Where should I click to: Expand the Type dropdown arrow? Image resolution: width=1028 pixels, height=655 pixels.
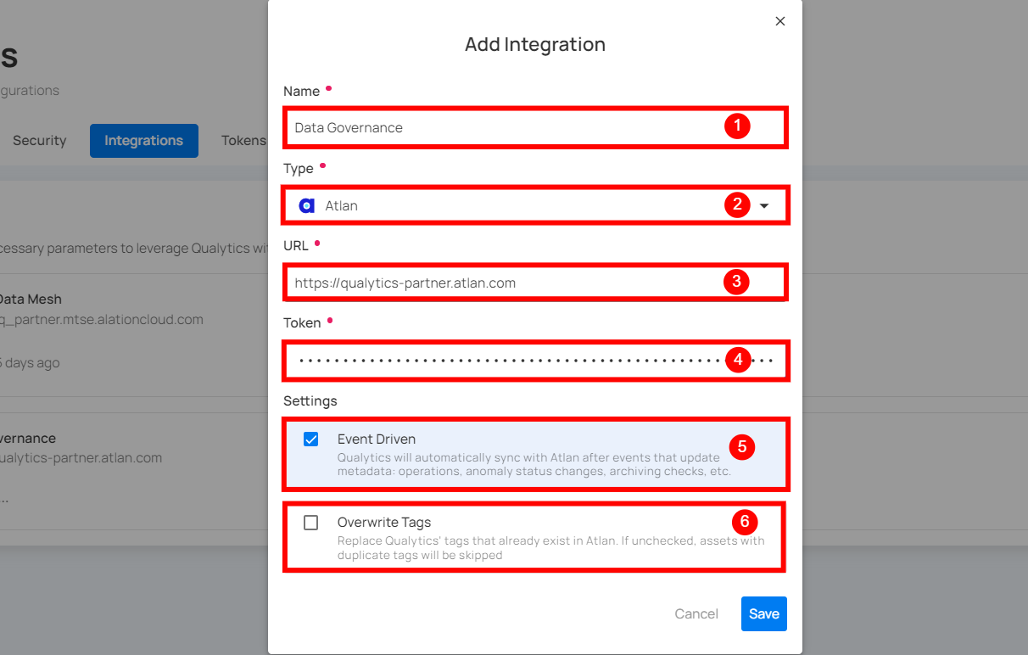[764, 205]
